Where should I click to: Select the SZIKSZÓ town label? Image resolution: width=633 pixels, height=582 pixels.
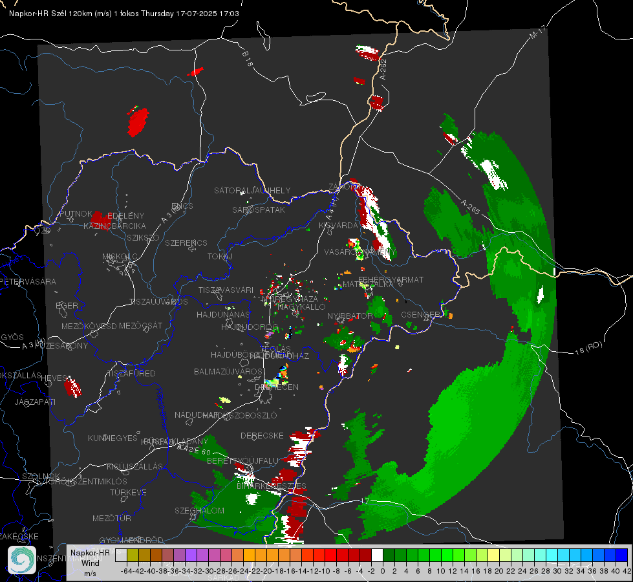click(x=143, y=237)
